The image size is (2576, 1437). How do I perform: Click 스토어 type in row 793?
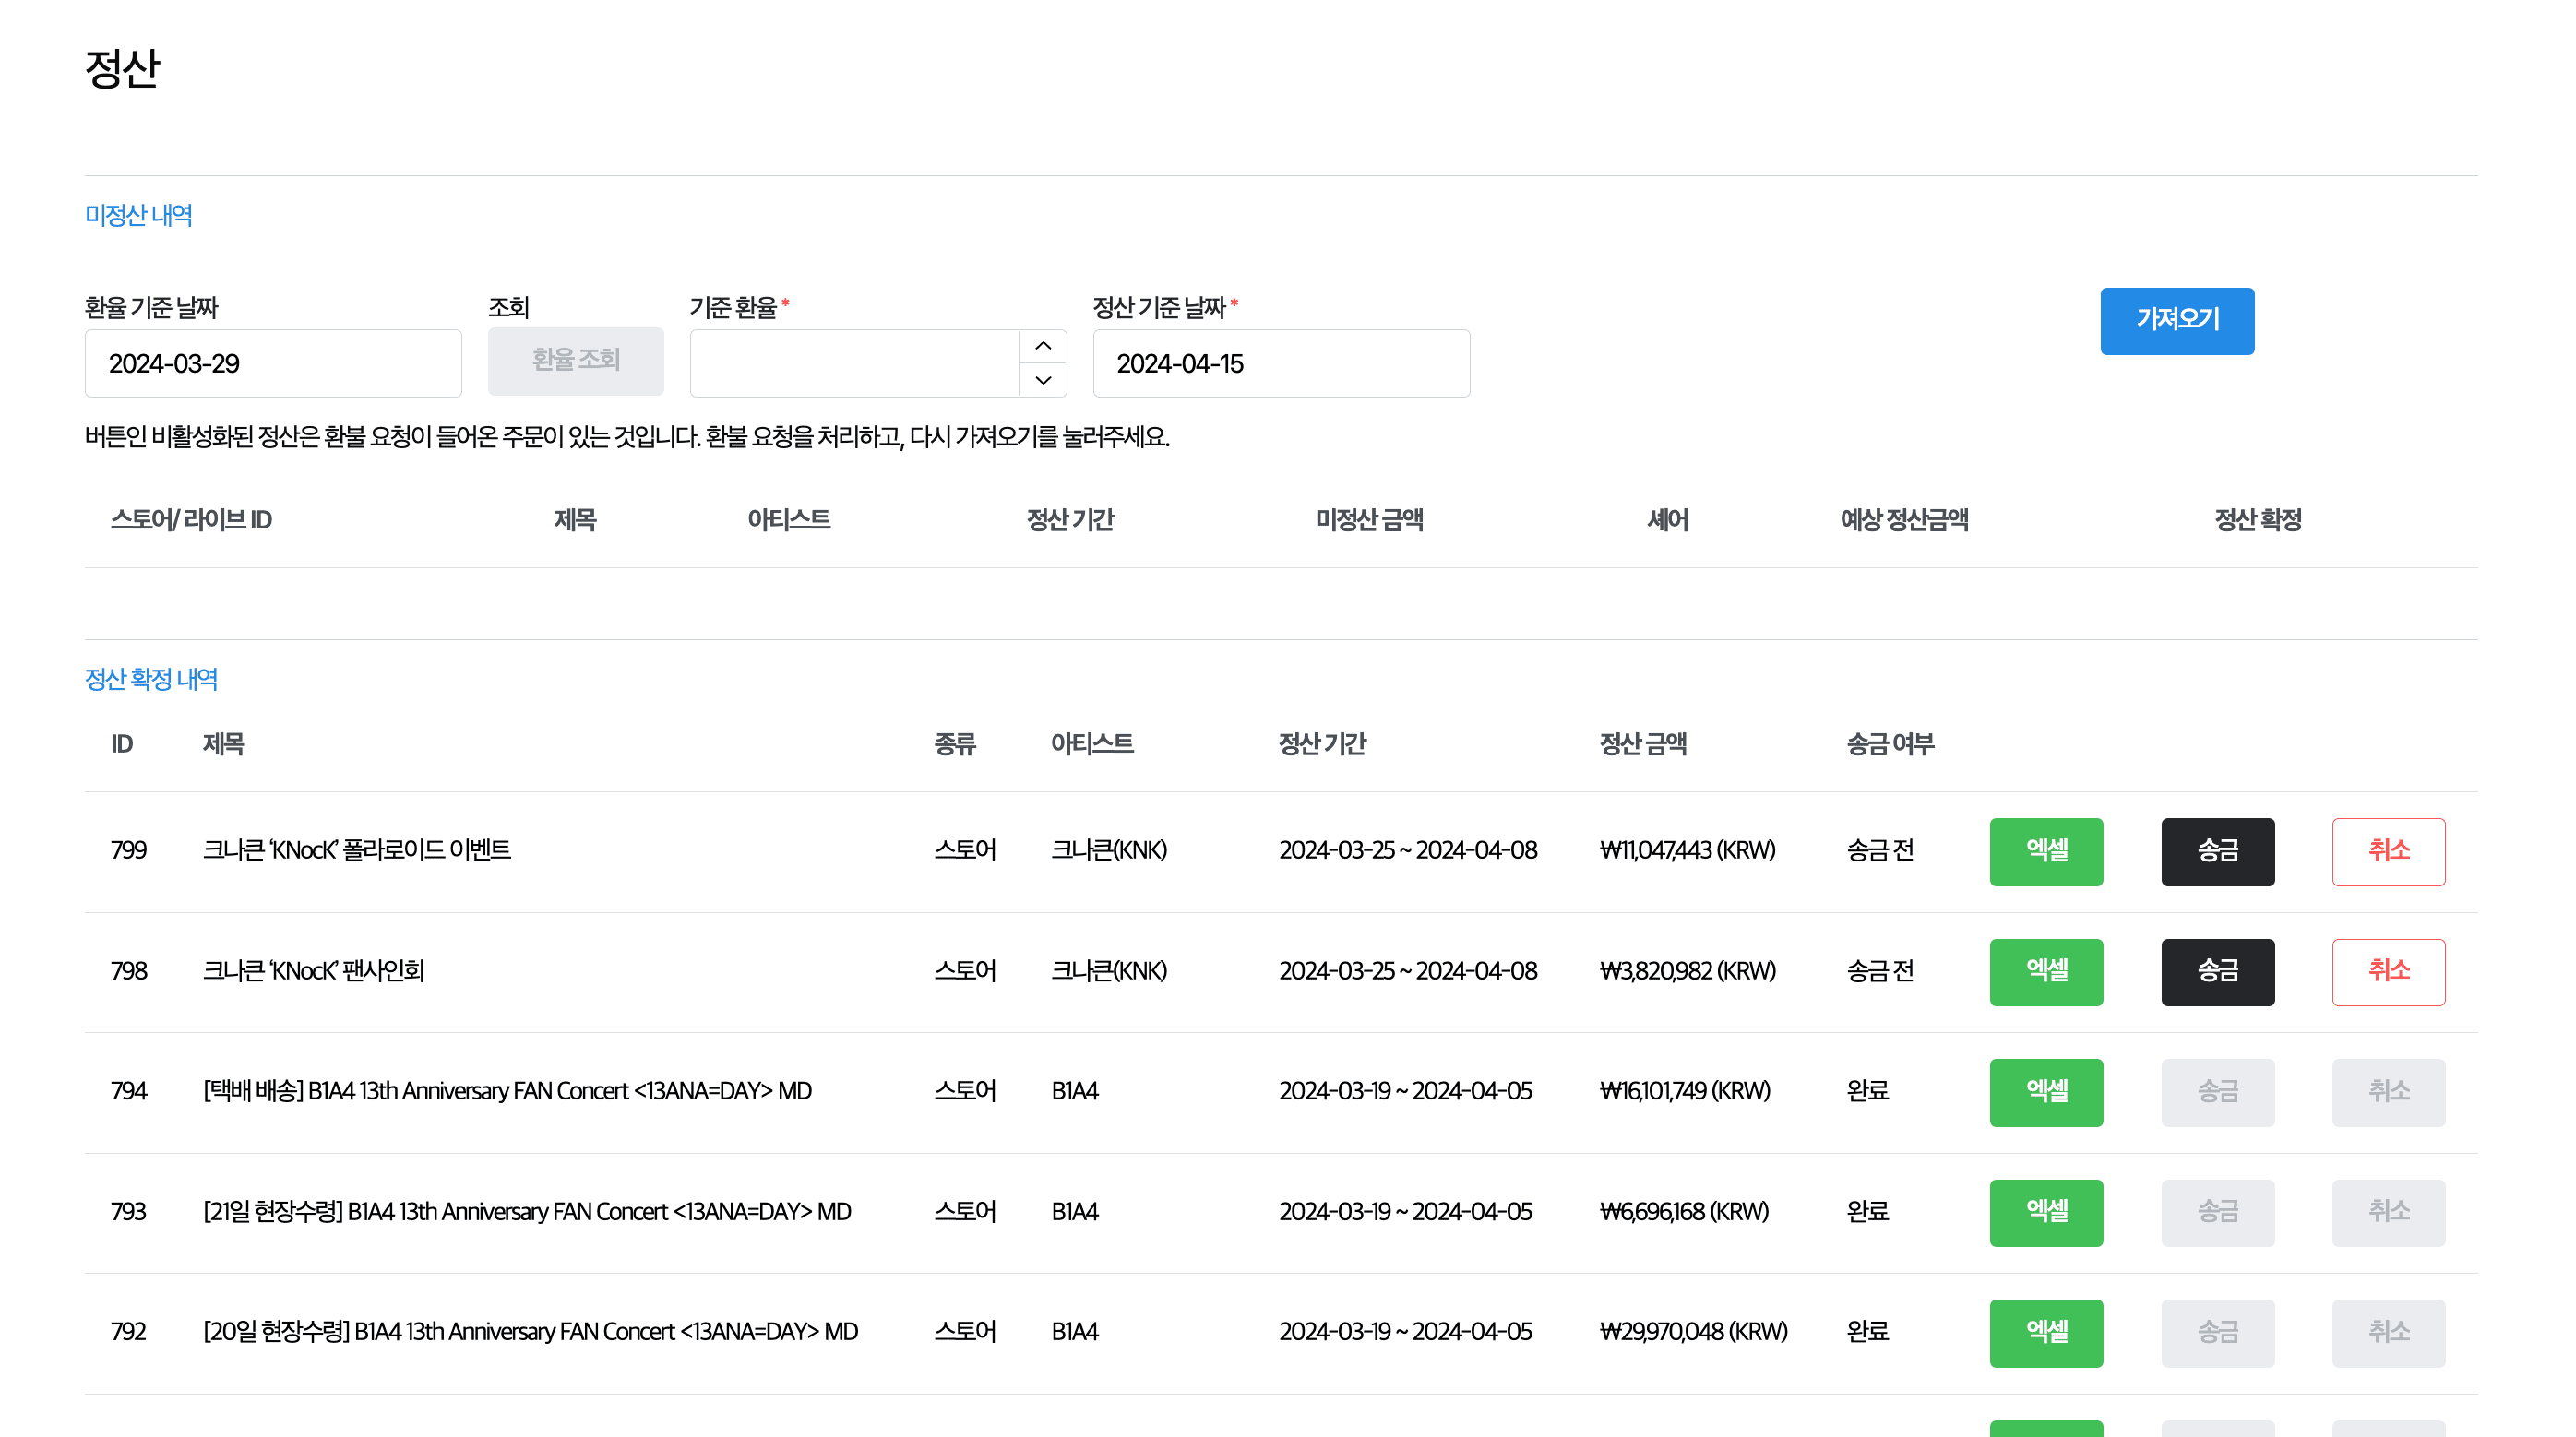[965, 1212]
